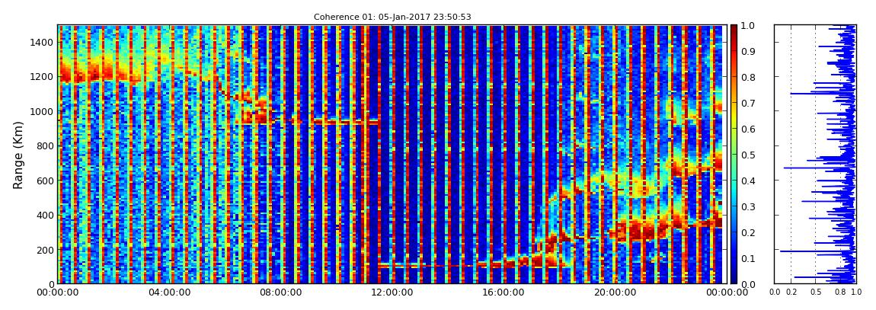This screenshot has width=876, height=310.
Task: Click the 1000 range tick label
Action: pyautogui.click(x=42, y=111)
